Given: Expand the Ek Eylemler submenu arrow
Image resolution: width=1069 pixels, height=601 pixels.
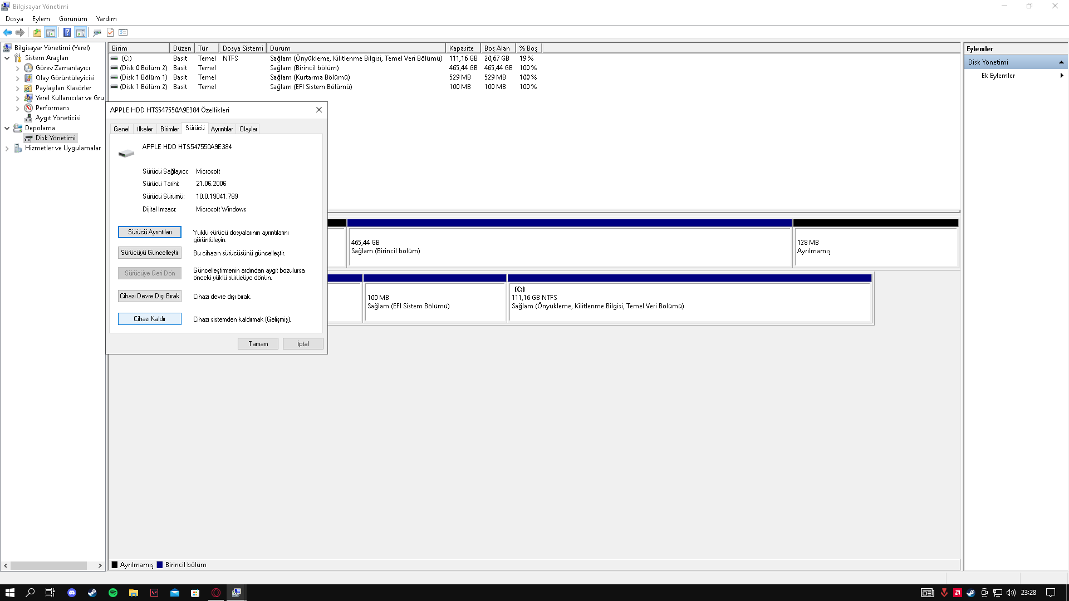Looking at the screenshot, I should pos(1061,76).
